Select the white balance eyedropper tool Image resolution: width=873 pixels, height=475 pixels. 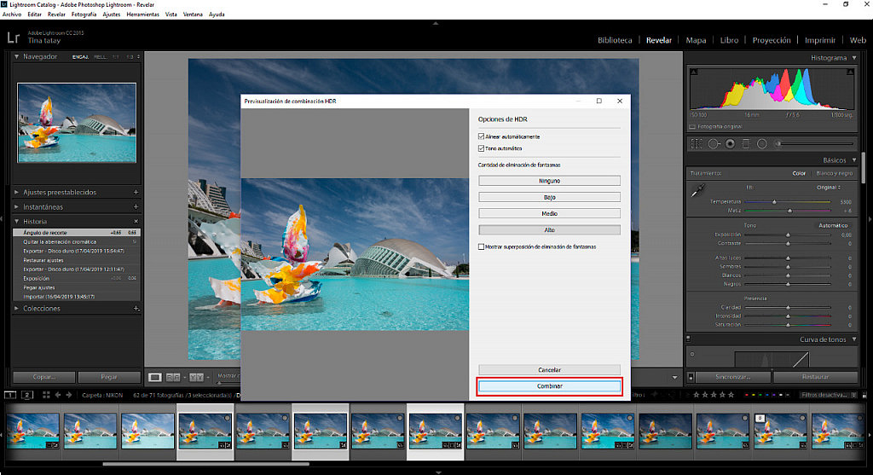[x=698, y=192]
